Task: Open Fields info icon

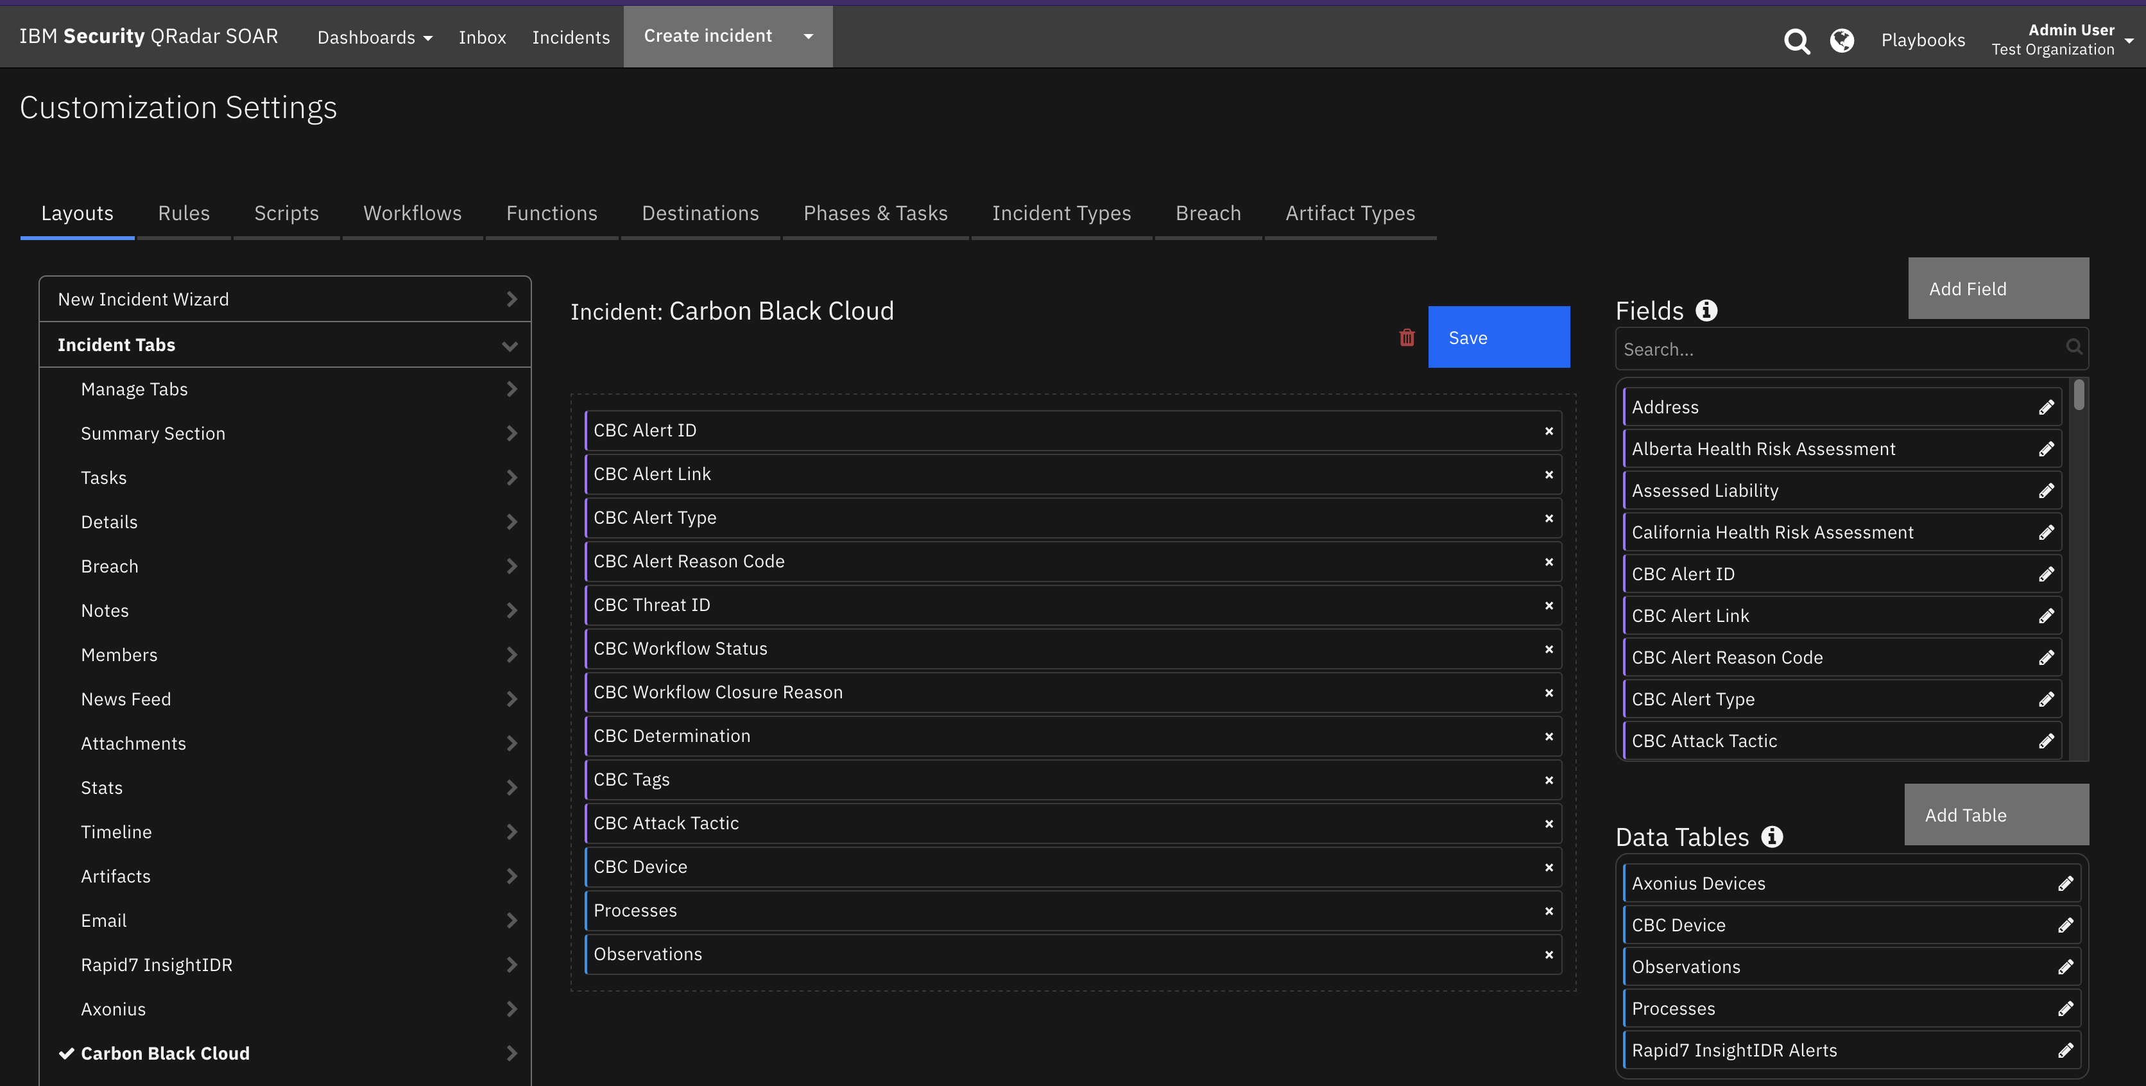Action: pos(1707,311)
